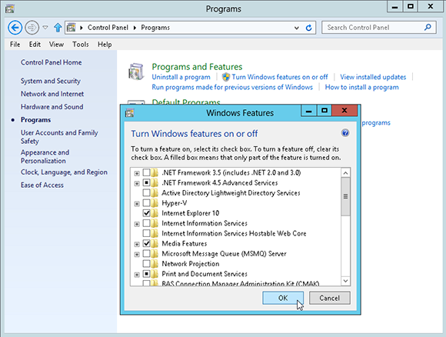Toggle .NET Framework 4.5 Advanced Services checkbox
The height and width of the screenshot is (337, 446).
(x=146, y=182)
